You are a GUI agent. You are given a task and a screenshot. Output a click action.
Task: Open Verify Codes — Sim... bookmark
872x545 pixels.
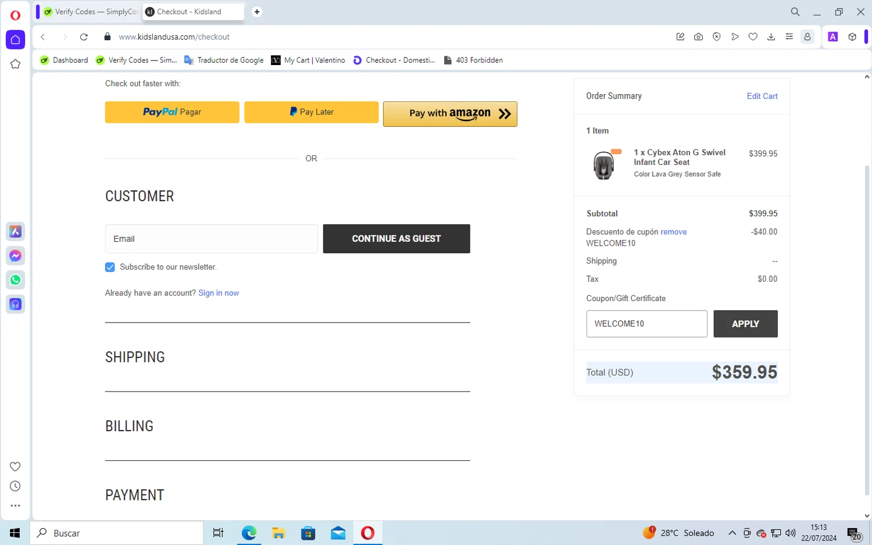click(137, 60)
